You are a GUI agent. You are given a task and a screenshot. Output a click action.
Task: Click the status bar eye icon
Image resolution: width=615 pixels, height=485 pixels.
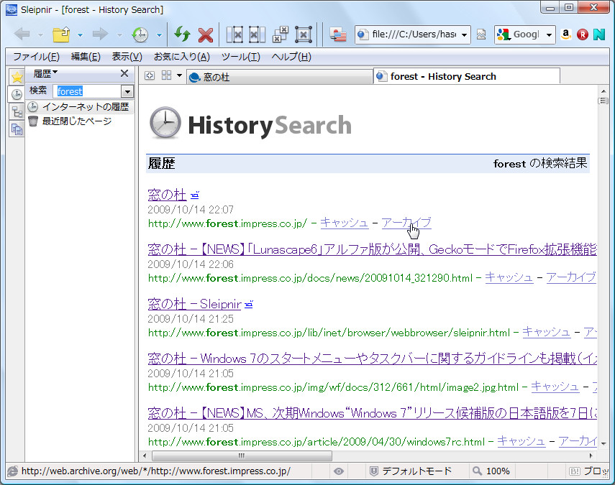pyautogui.click(x=339, y=471)
